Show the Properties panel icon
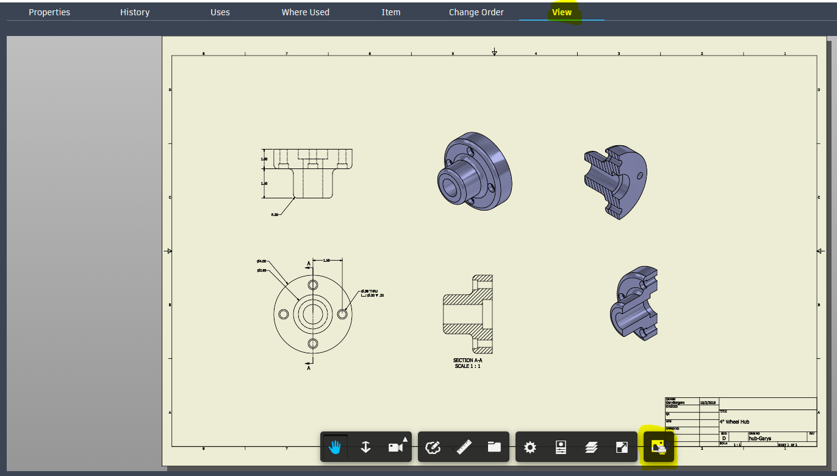The width and height of the screenshot is (837, 476). 561,447
